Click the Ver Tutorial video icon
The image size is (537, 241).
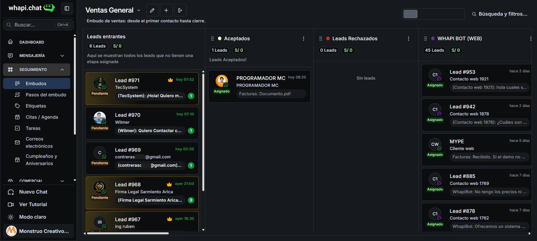[11, 204]
